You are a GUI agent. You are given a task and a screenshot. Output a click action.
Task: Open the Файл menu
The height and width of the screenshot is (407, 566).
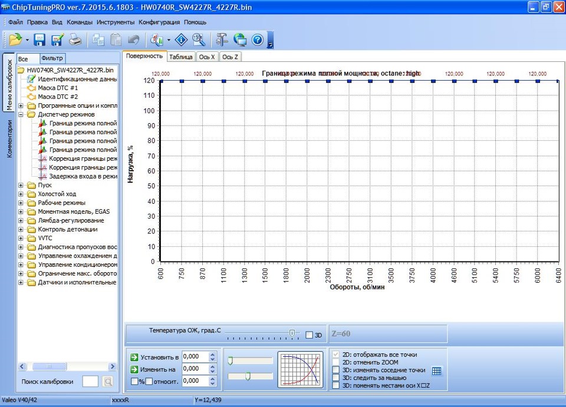pyautogui.click(x=15, y=22)
